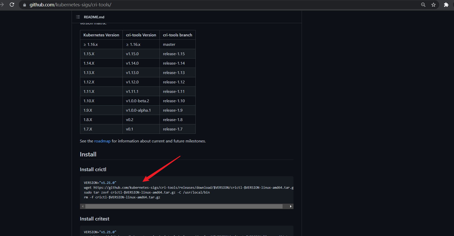This screenshot has height=236, width=454.
Task: Open the zoom magnifier icon in address bar
Action: point(423,5)
